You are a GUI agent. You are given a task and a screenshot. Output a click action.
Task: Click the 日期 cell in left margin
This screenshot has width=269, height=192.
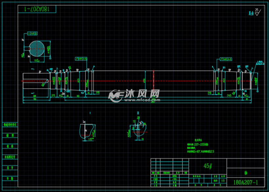point(10,178)
